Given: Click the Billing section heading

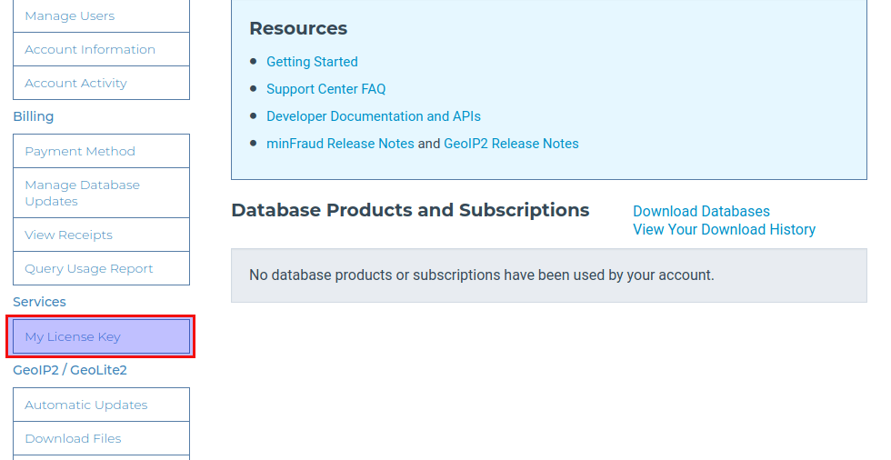Looking at the screenshot, I should click(34, 117).
